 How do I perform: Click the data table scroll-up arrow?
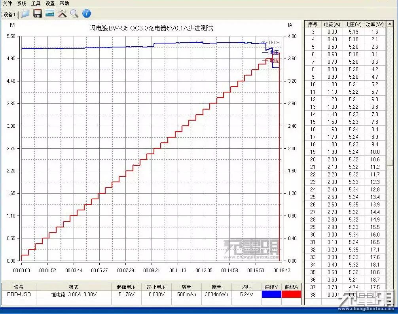[390, 24]
